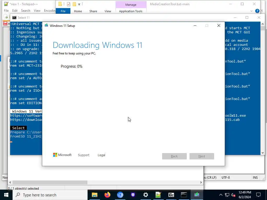Image resolution: width=267 pixels, height=200 pixels.
Task: Click the UTF-8 encoding status in Notepad++
Action: [226, 178]
